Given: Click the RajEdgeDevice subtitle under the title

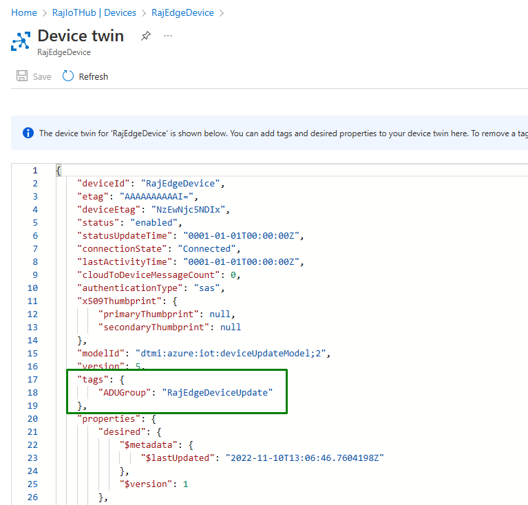Looking at the screenshot, I should [64, 52].
